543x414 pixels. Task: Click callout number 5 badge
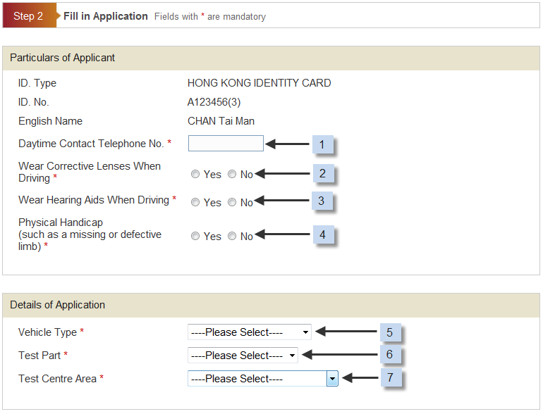(x=390, y=332)
